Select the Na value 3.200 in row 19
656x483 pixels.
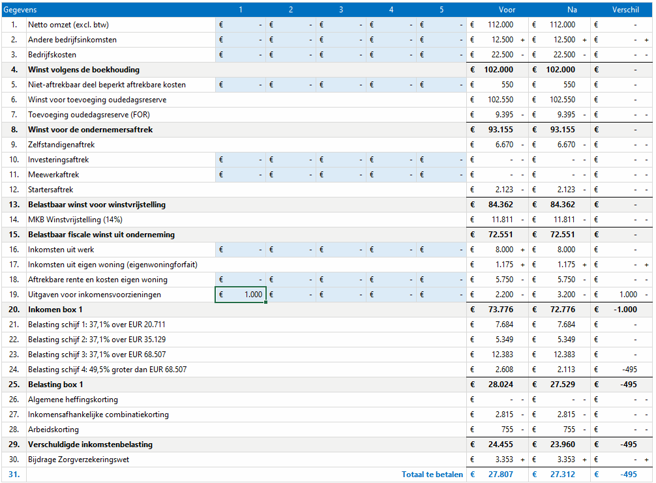coord(566,295)
